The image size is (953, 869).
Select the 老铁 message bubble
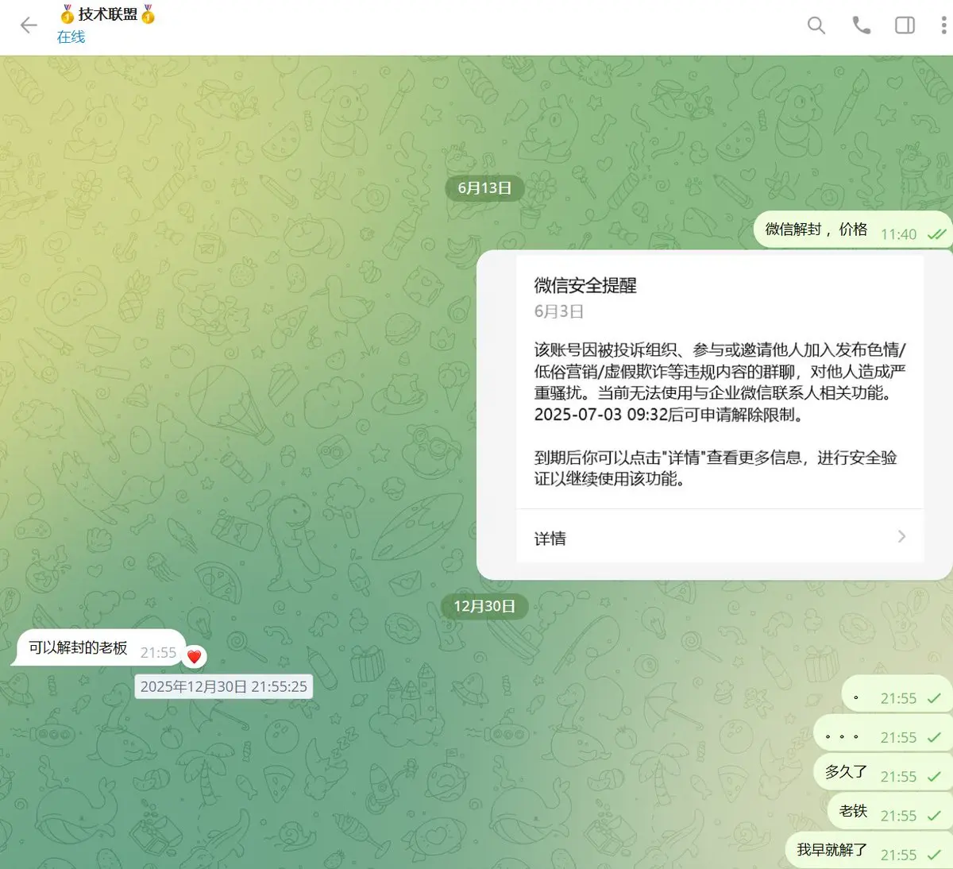click(x=889, y=811)
